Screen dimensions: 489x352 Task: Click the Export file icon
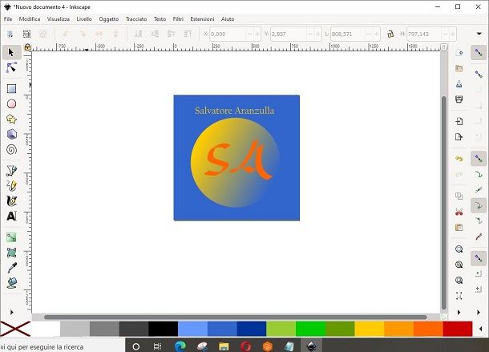(459, 136)
